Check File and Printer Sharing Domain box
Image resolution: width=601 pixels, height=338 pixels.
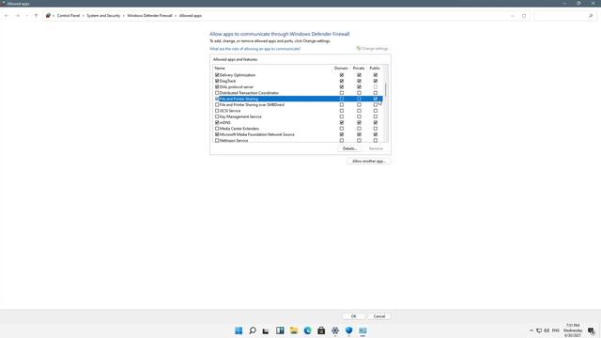tap(342, 99)
